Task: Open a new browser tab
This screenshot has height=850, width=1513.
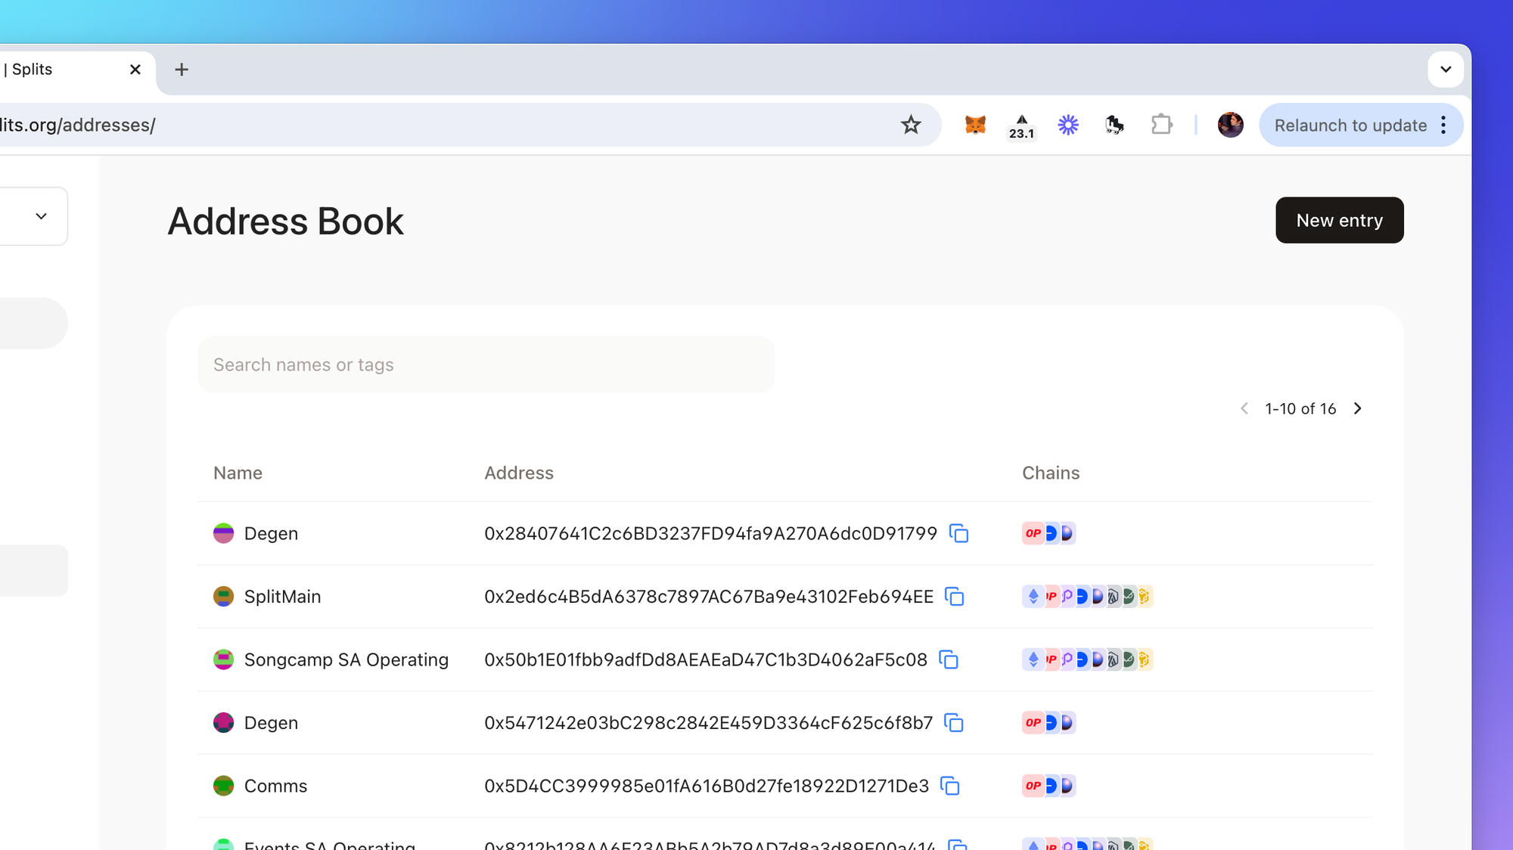Action: coord(182,70)
